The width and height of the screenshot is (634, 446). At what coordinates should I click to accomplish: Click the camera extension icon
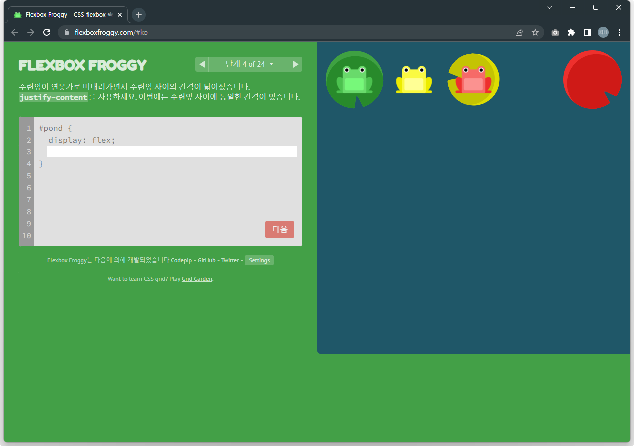(x=555, y=32)
